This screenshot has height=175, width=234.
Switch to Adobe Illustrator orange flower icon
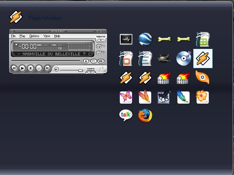coord(202,97)
